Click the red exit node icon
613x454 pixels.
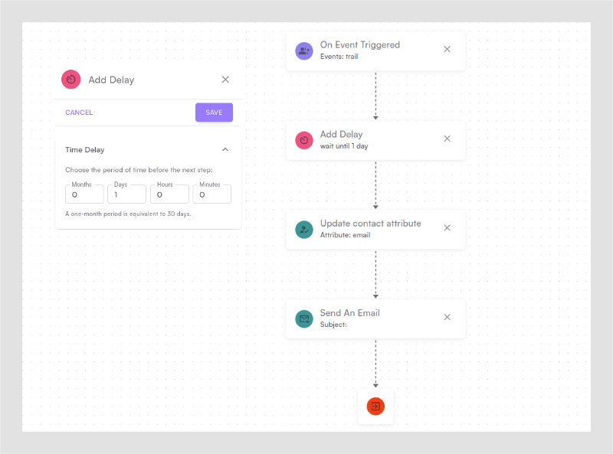375,407
